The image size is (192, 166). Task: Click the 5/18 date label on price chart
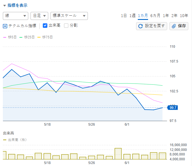tap(47, 125)
